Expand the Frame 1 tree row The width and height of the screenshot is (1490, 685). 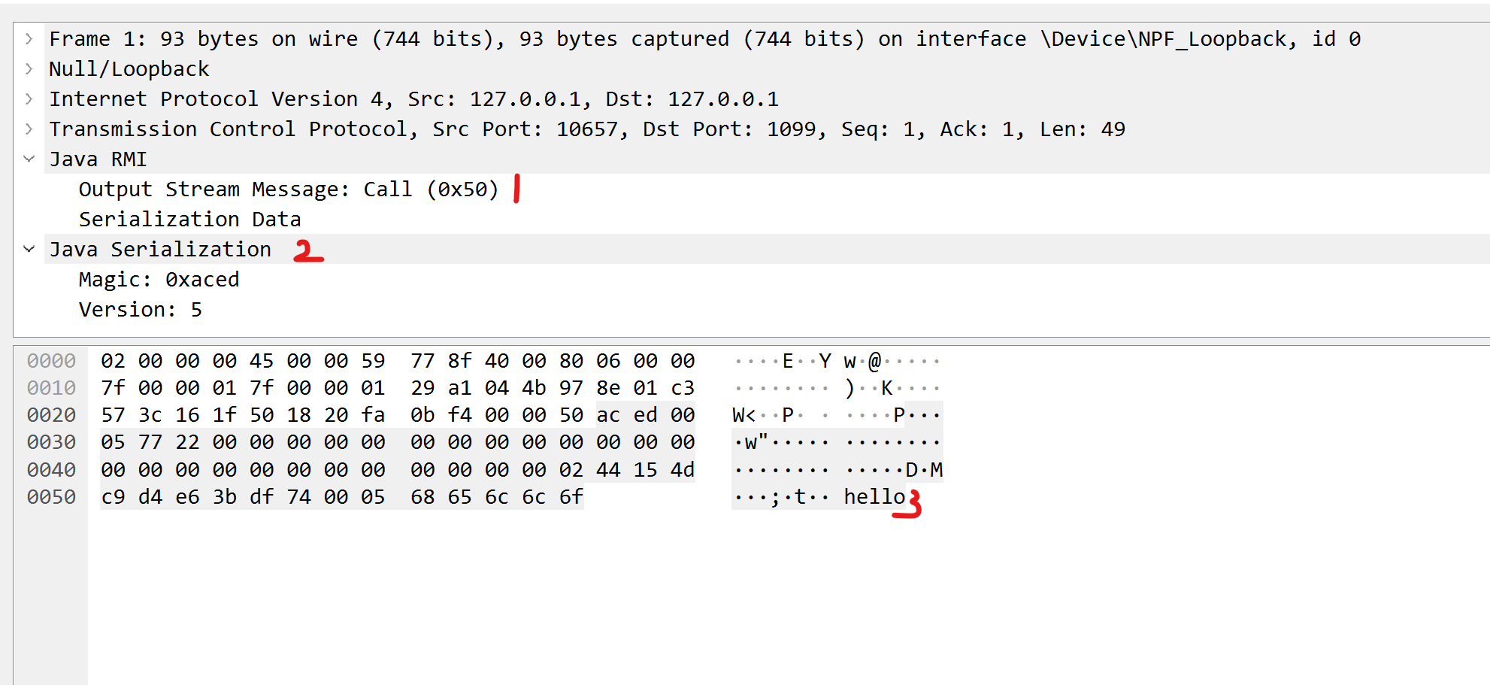point(29,38)
